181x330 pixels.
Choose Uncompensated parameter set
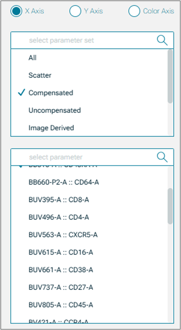tap(89, 110)
